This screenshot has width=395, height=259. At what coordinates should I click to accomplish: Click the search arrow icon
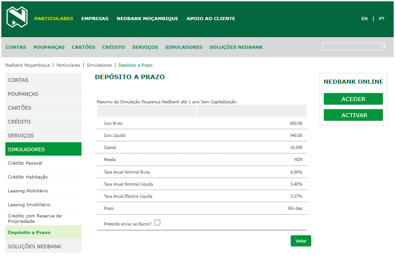click(x=384, y=46)
